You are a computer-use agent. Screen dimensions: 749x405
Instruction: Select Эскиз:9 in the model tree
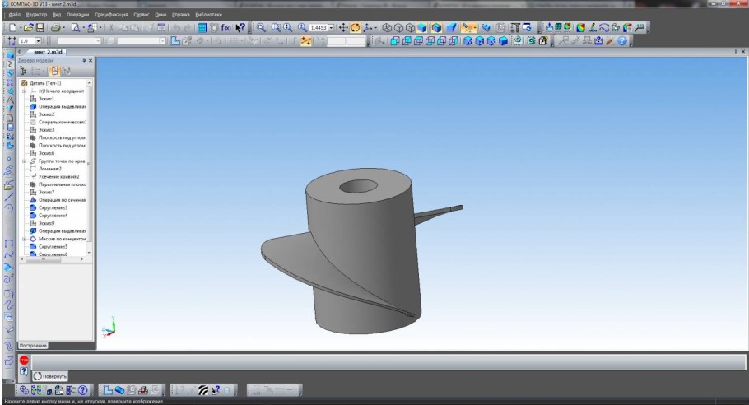pos(46,223)
